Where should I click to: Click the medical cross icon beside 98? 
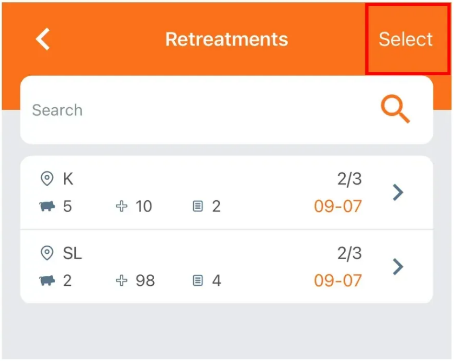pos(121,280)
